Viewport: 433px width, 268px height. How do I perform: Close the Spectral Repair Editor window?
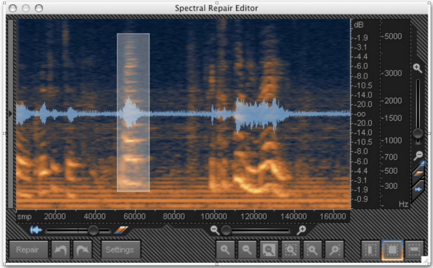click(13, 8)
